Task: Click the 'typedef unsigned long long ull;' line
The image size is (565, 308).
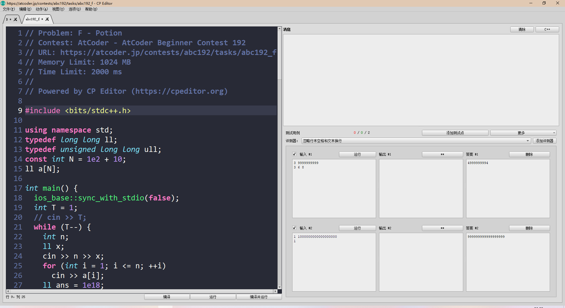Action: click(93, 149)
